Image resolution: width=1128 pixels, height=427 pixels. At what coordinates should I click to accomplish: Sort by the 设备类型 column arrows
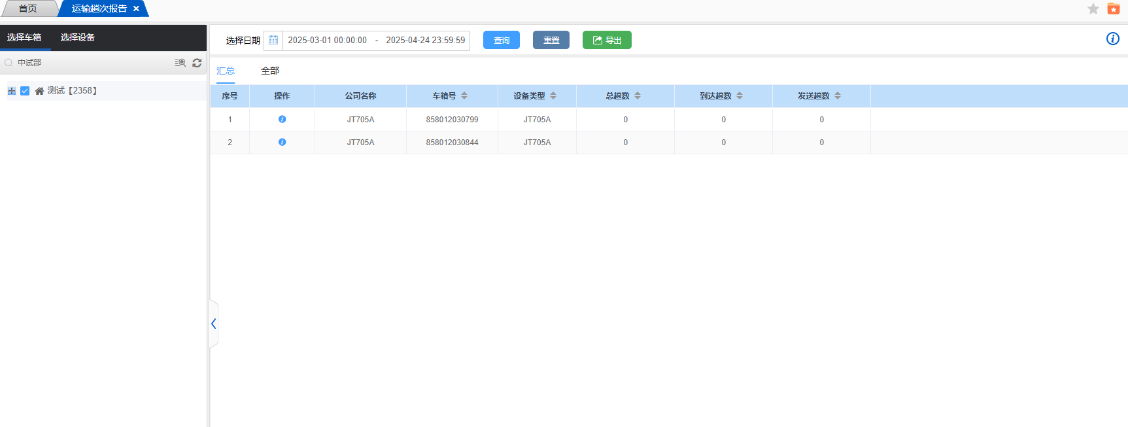click(x=553, y=95)
